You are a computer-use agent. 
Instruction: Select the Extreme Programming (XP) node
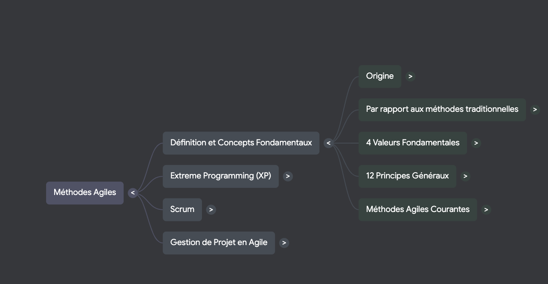(x=220, y=176)
